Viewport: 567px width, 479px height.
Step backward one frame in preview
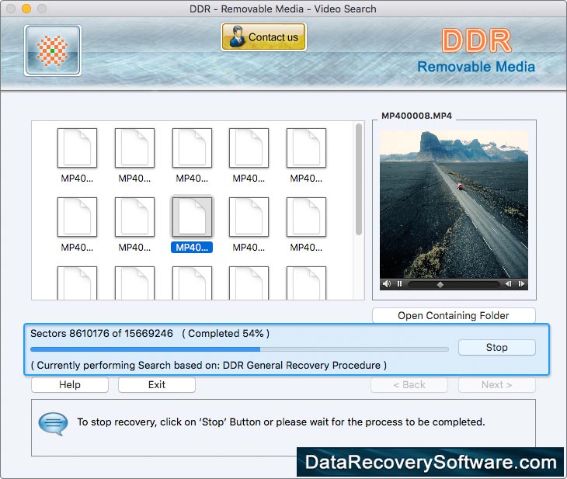(x=508, y=284)
